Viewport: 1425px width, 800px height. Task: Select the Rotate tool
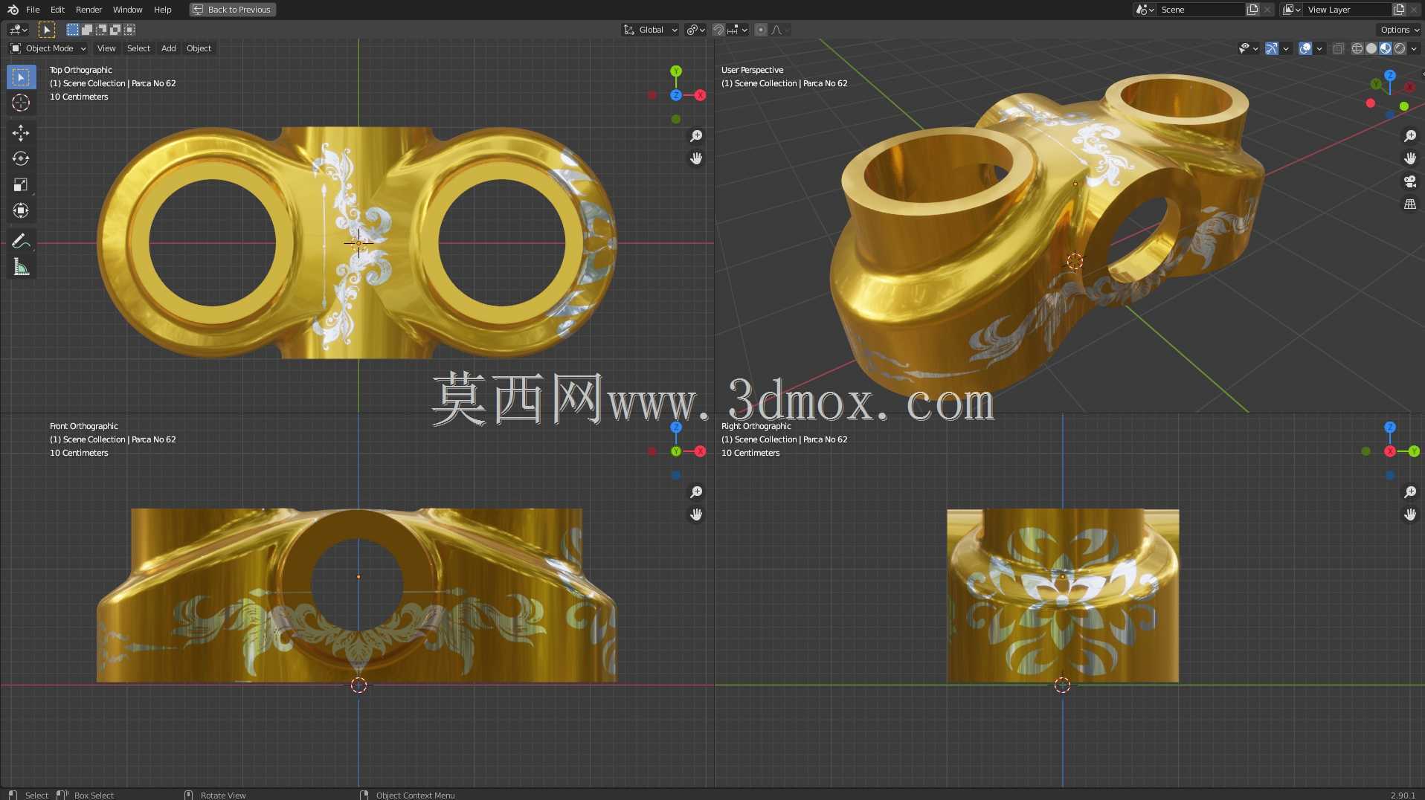tap(21, 158)
